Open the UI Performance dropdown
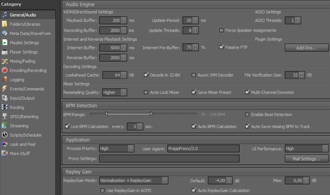The height and width of the screenshot is (195, 330). pos(325,148)
